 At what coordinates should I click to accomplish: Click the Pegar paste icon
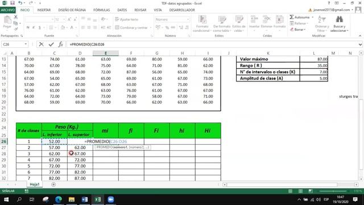(7, 20)
